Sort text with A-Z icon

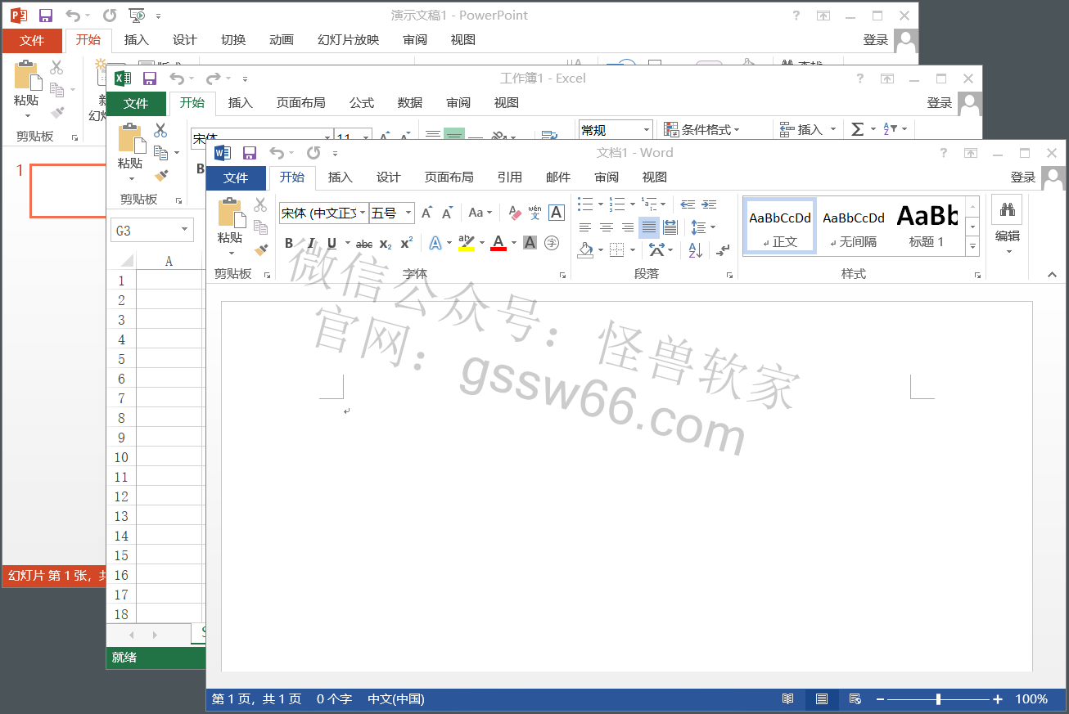pyautogui.click(x=696, y=250)
